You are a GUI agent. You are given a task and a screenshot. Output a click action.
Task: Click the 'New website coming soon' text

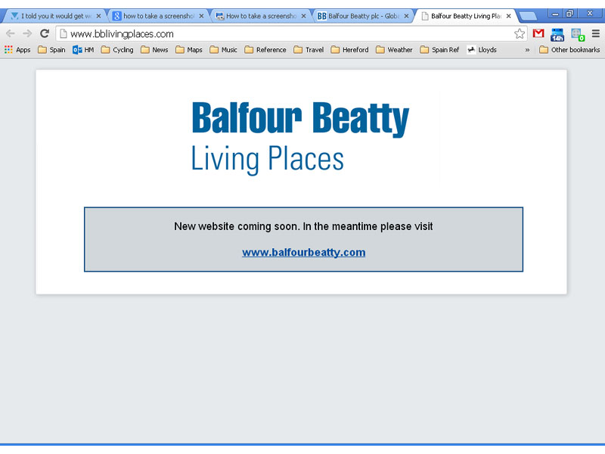click(303, 226)
